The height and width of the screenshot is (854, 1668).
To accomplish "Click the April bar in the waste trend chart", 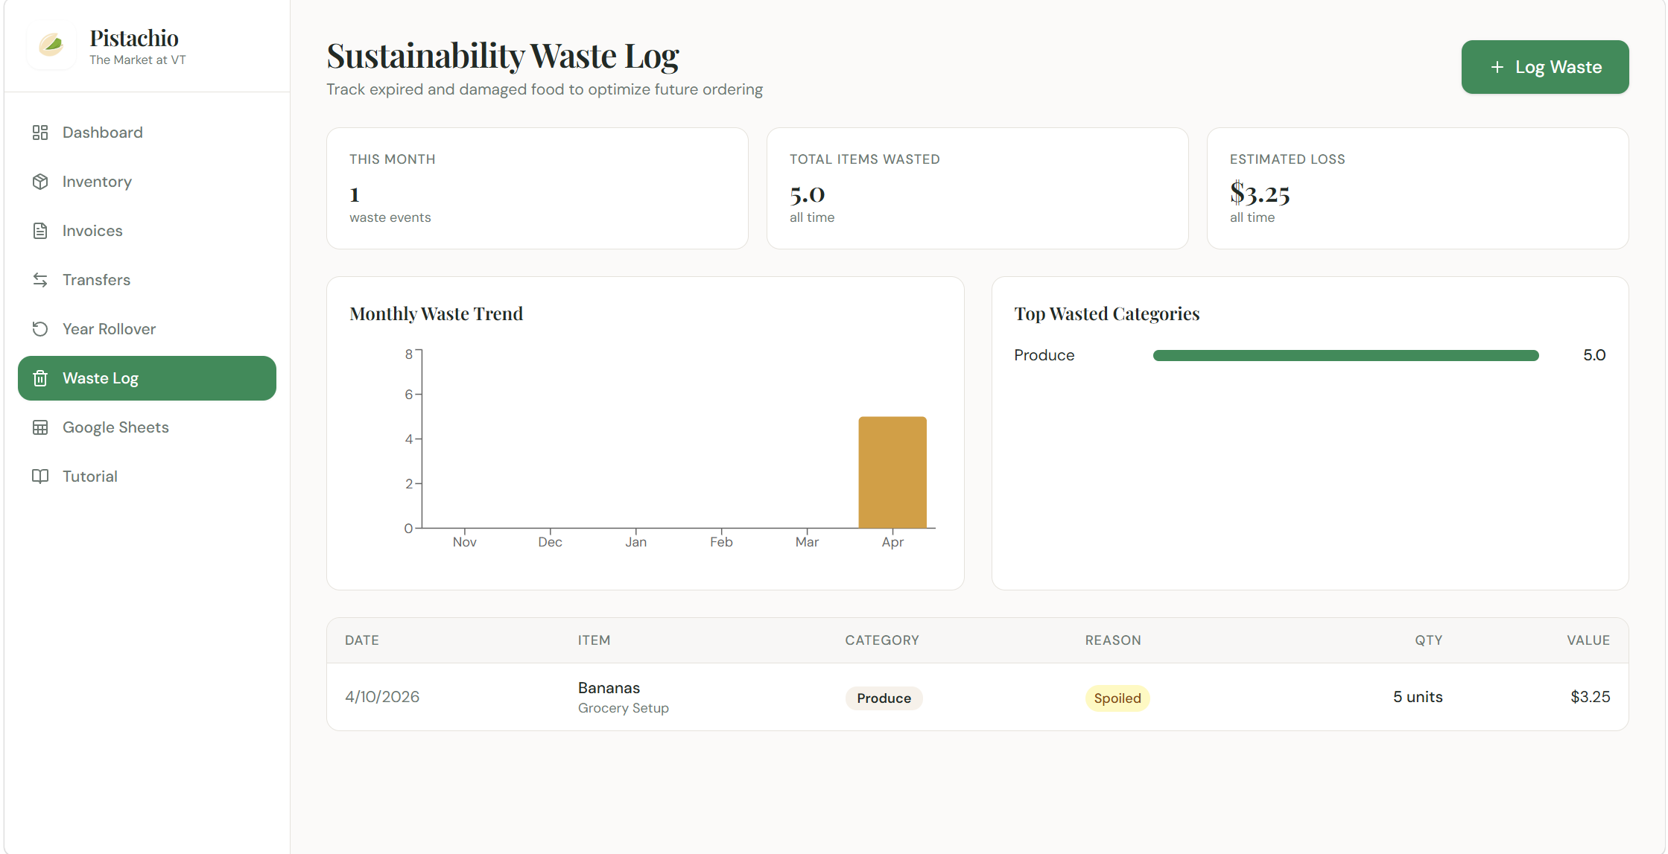I will click(x=892, y=473).
